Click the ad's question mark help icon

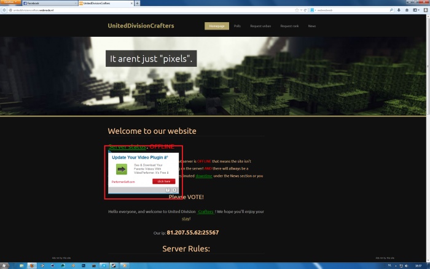tap(168, 190)
